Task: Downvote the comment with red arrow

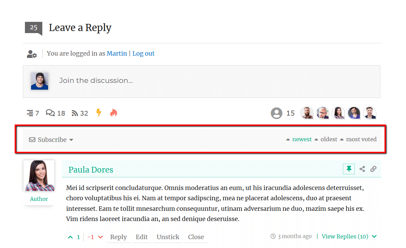Action: (100, 237)
